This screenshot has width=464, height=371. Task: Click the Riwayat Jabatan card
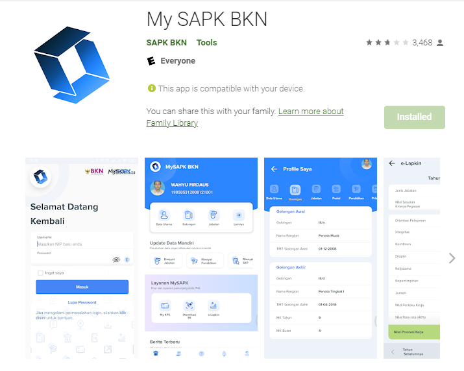[165, 261]
